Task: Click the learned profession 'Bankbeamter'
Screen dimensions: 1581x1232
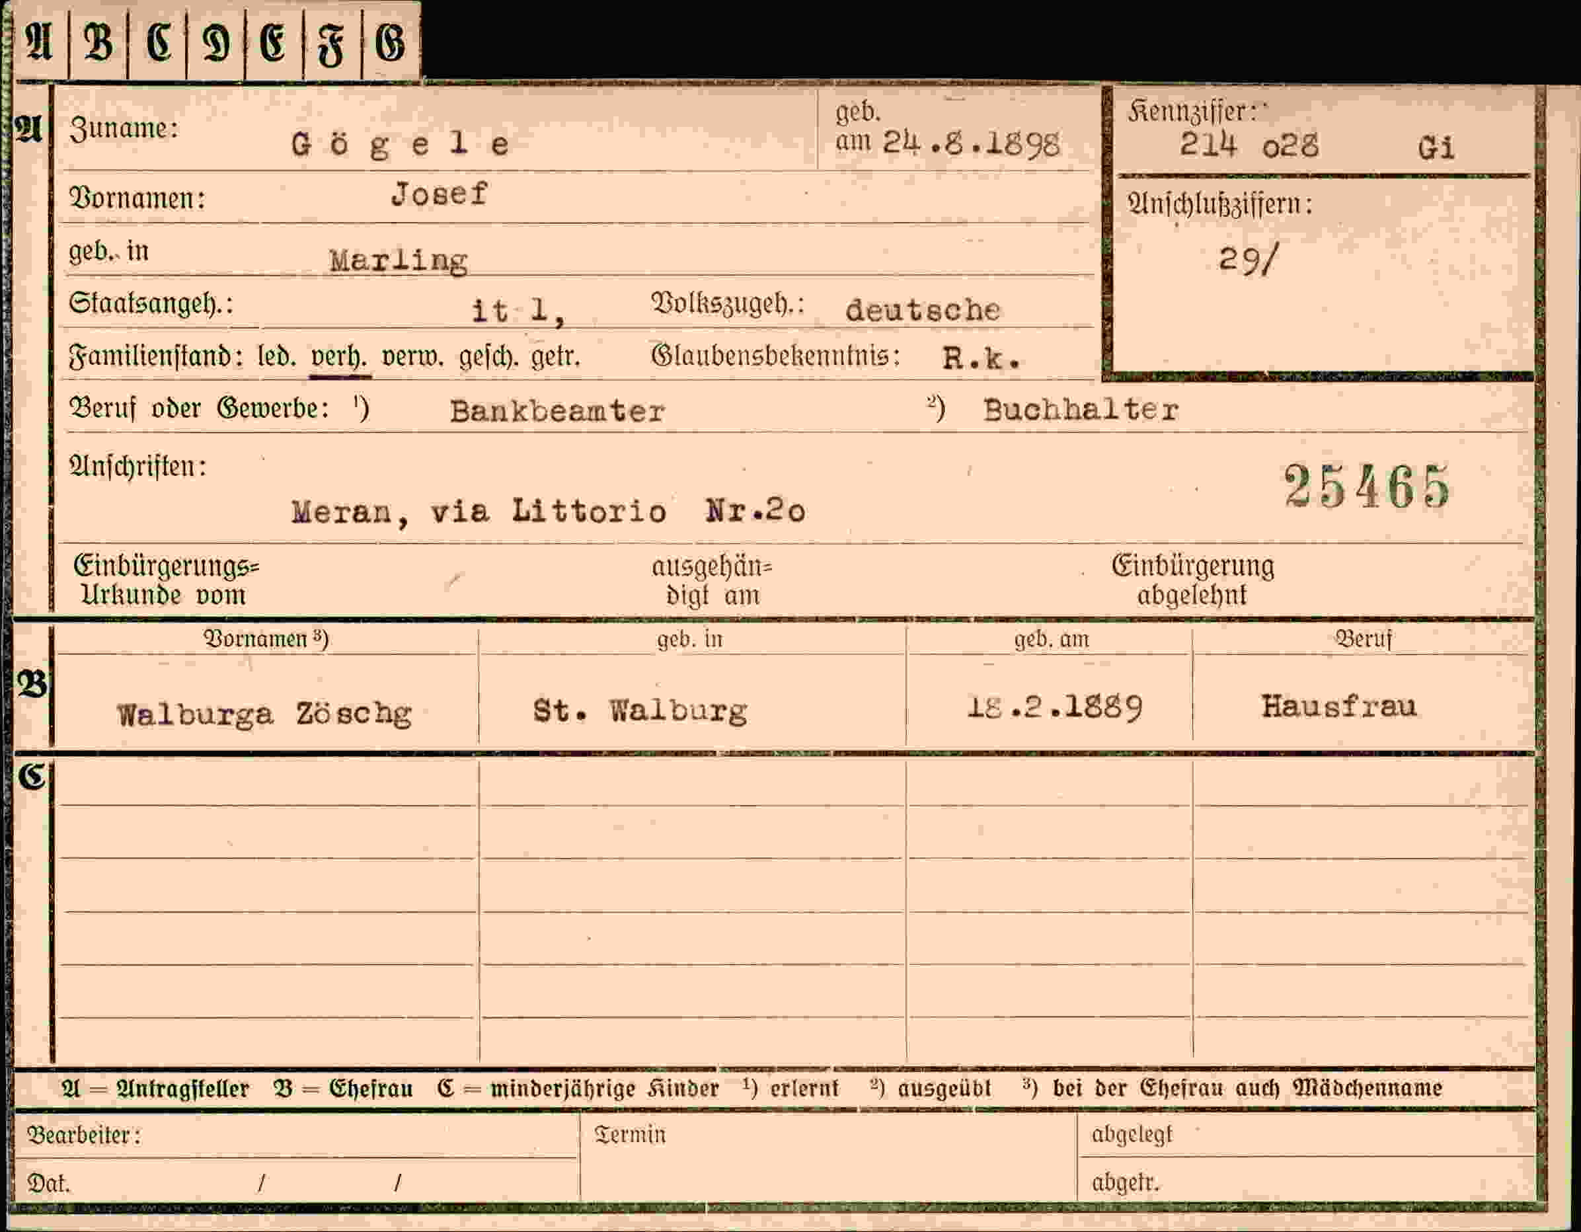Action: pos(557,411)
